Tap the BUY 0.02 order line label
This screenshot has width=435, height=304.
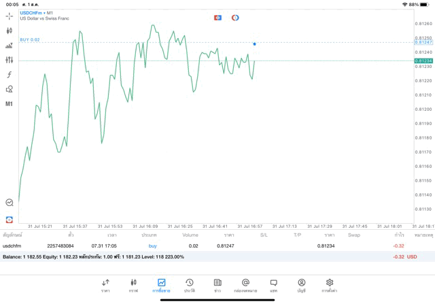tap(30, 39)
